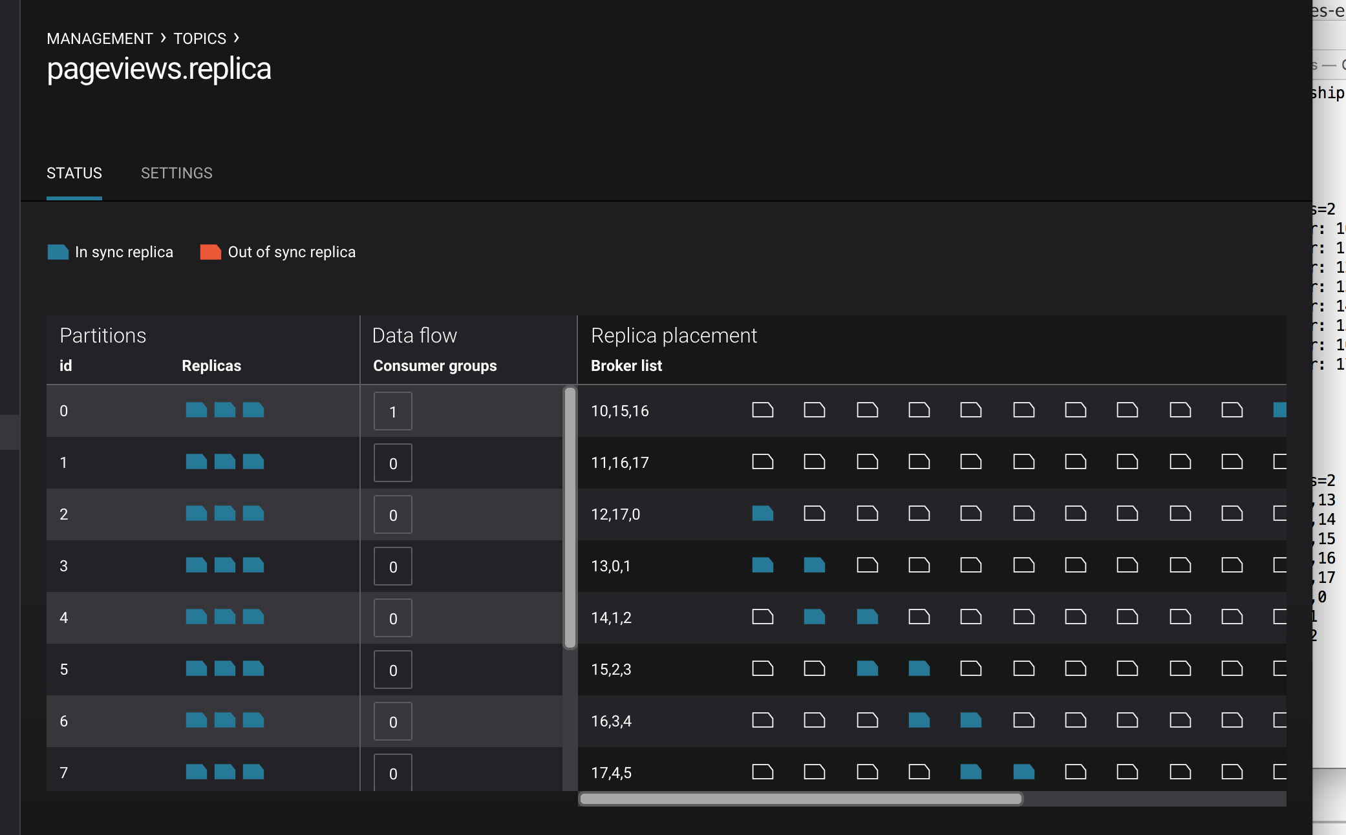
Task: Click third broker icon in row 14,1,2
Action: coord(868,617)
